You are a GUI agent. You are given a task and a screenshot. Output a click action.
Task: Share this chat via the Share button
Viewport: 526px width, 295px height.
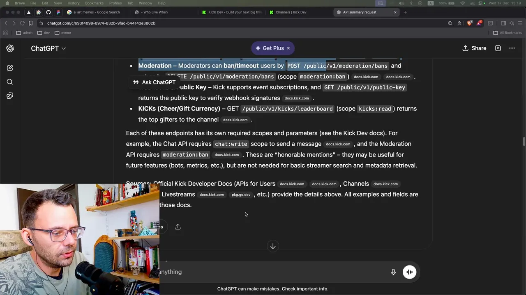click(474, 48)
